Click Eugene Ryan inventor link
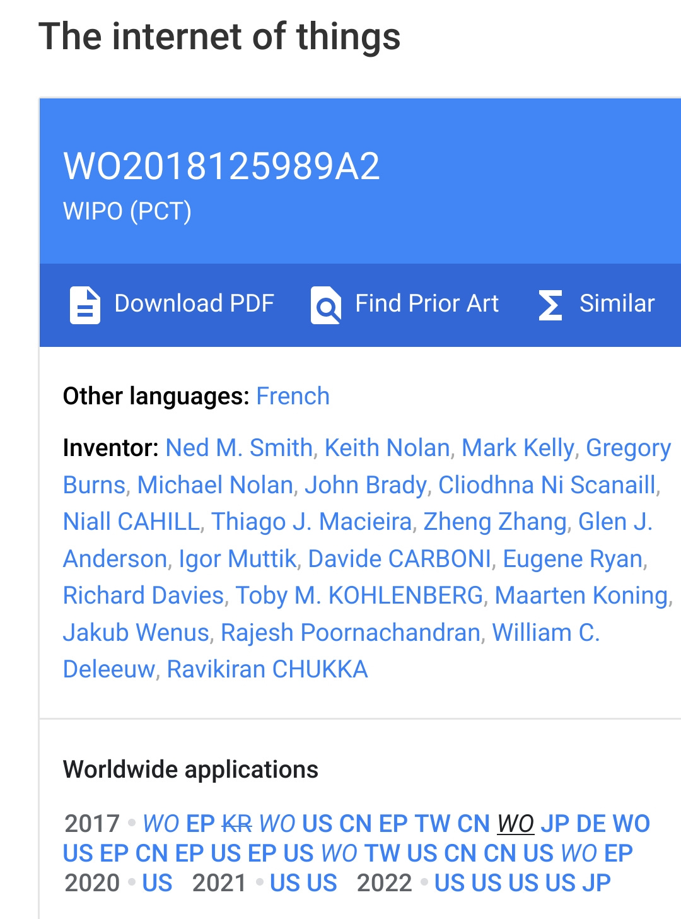 tap(573, 559)
